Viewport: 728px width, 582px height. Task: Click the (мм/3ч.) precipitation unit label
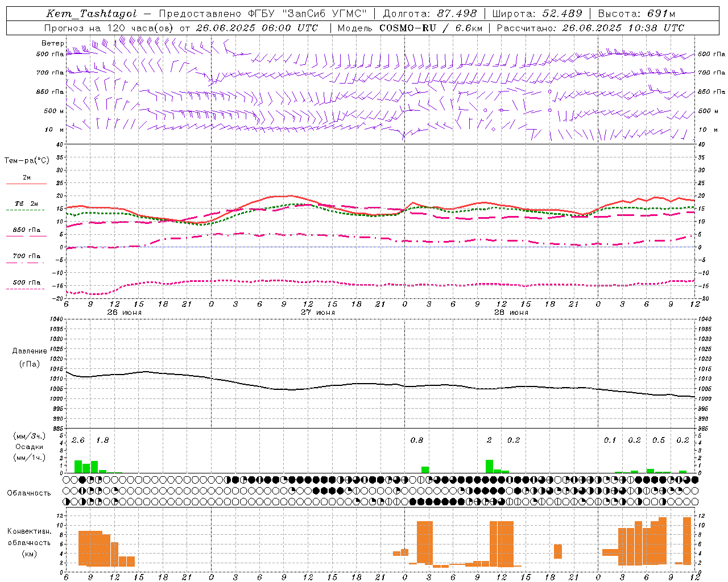(x=29, y=436)
